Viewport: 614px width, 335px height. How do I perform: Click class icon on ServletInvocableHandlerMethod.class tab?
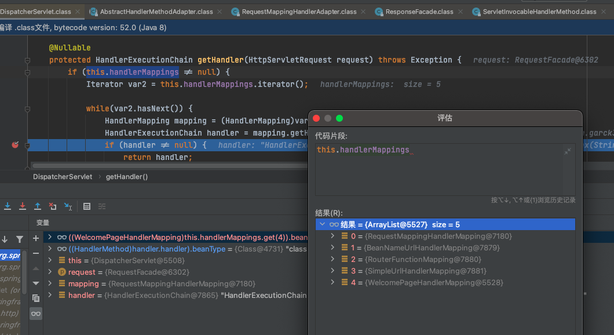pos(476,12)
